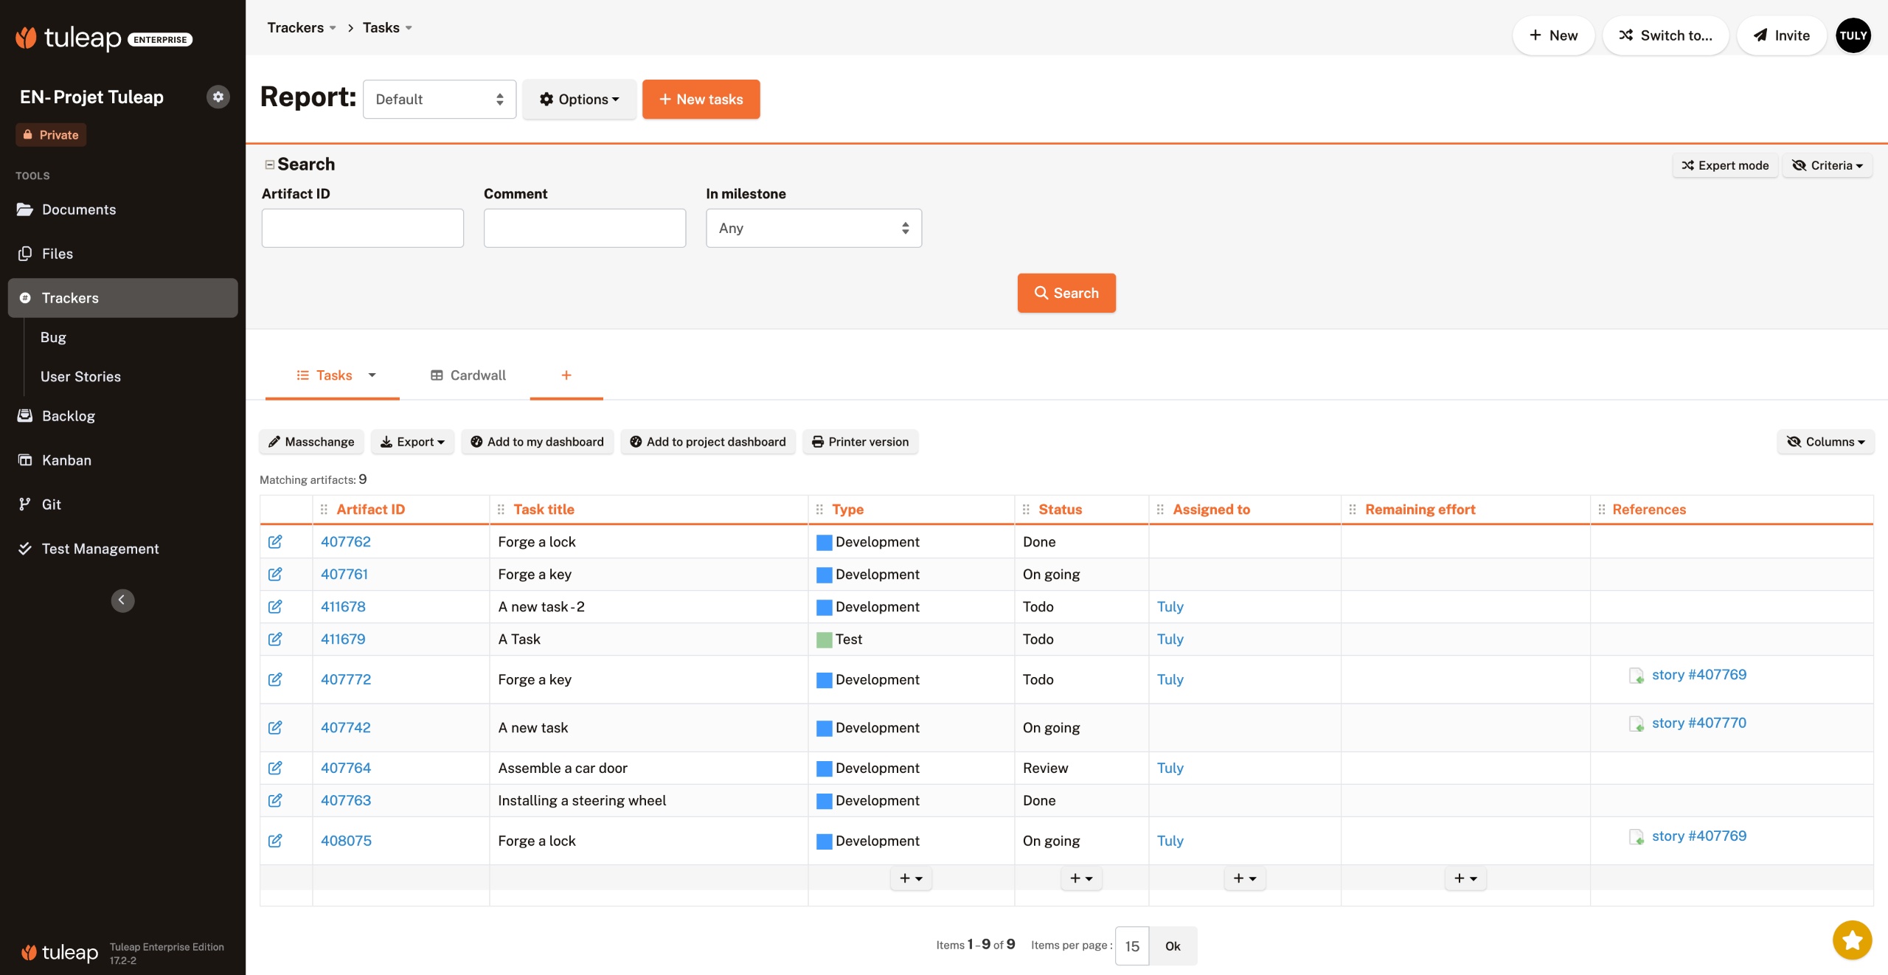
Task: Click the blue Development swatch for 411678
Action: pos(824,608)
